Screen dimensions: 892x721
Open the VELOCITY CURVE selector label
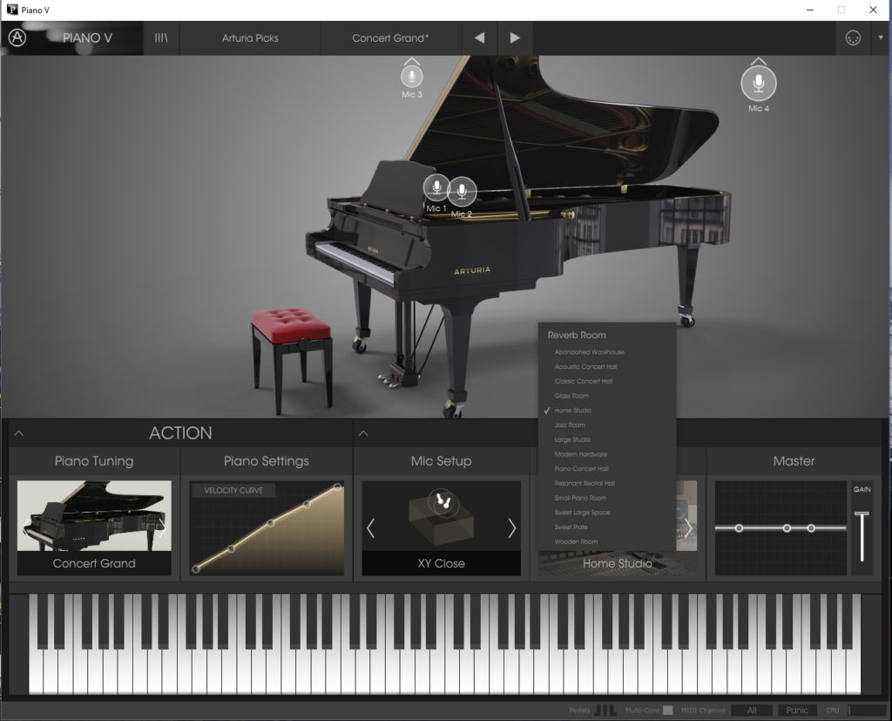pos(233,490)
